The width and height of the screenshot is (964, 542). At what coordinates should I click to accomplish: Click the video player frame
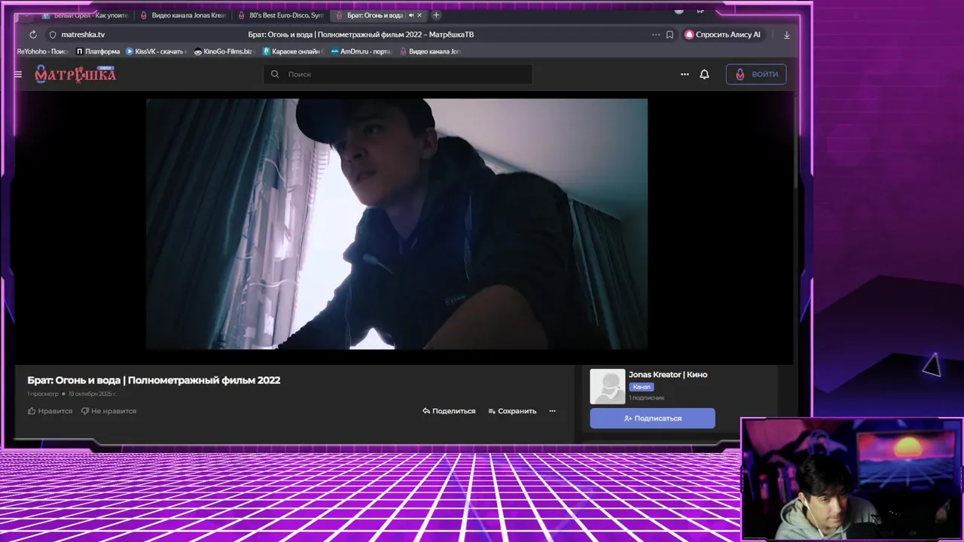point(397,224)
